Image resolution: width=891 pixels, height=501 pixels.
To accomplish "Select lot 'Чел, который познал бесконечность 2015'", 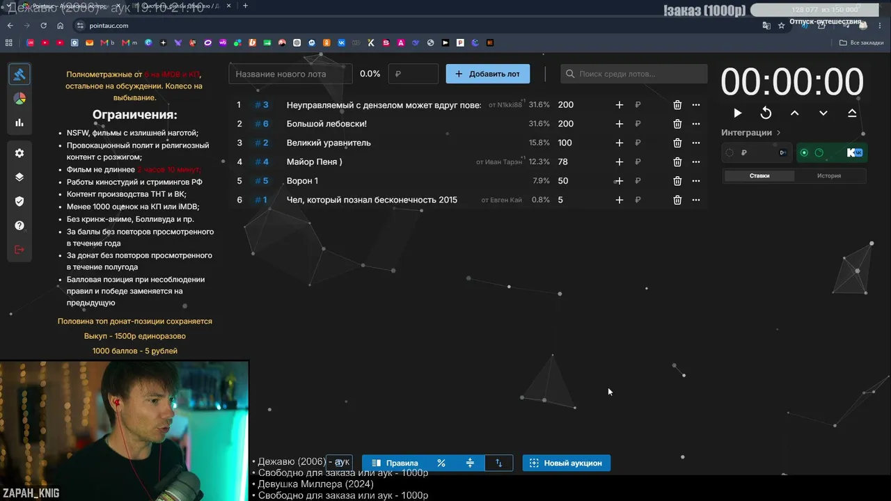I will [372, 200].
